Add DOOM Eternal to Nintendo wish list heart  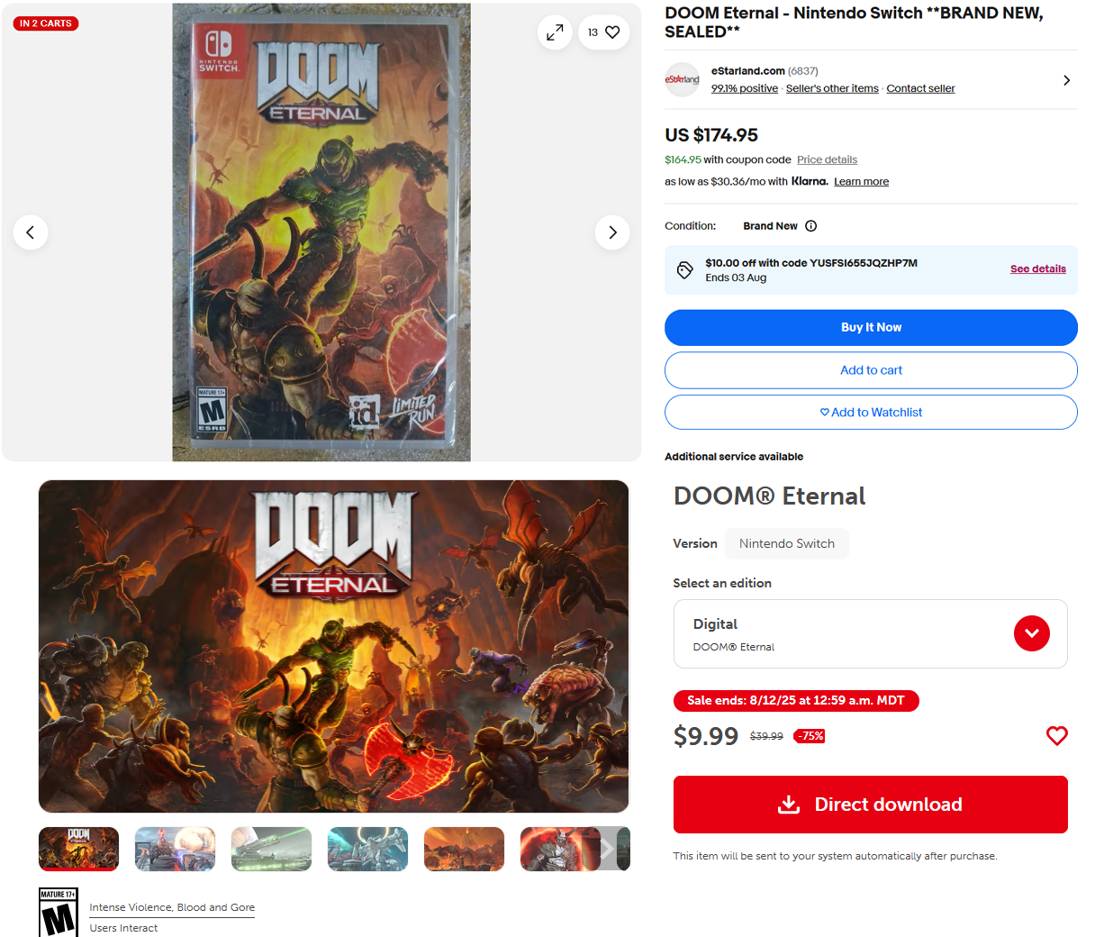[1056, 736]
